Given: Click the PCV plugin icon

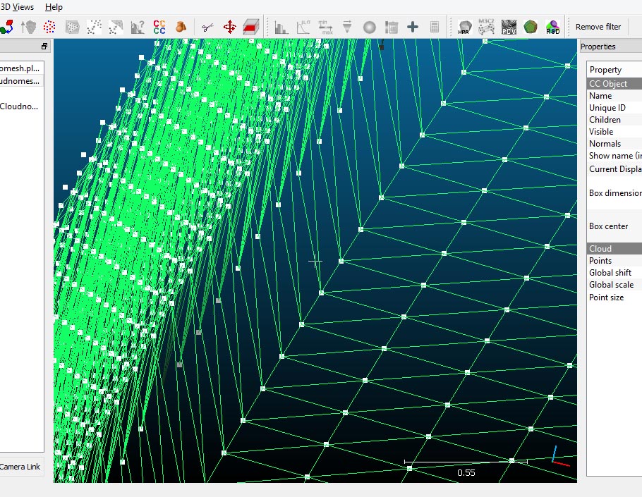Looking at the screenshot, I should pos(508,27).
